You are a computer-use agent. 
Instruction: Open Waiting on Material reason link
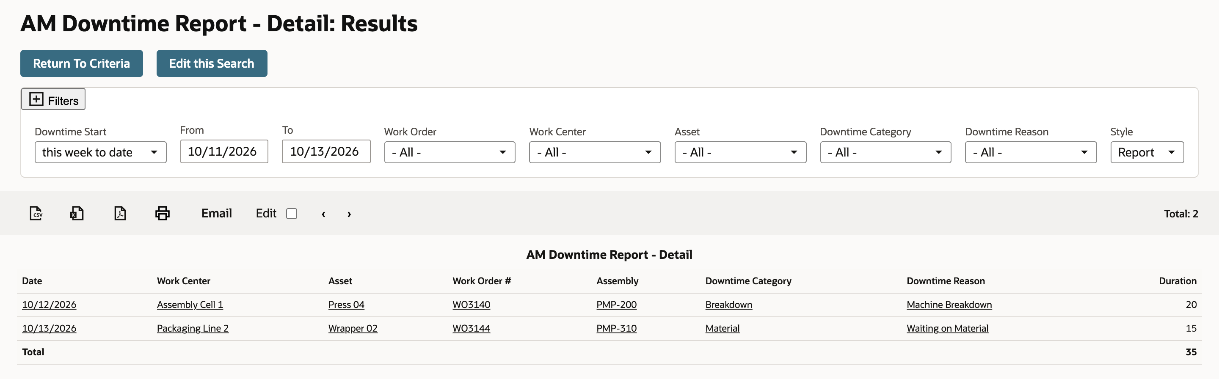(x=947, y=328)
